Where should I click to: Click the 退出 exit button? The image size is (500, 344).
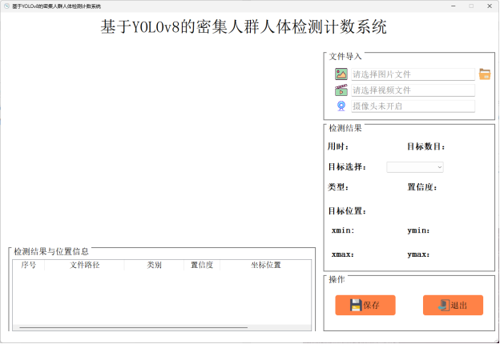tap(453, 305)
